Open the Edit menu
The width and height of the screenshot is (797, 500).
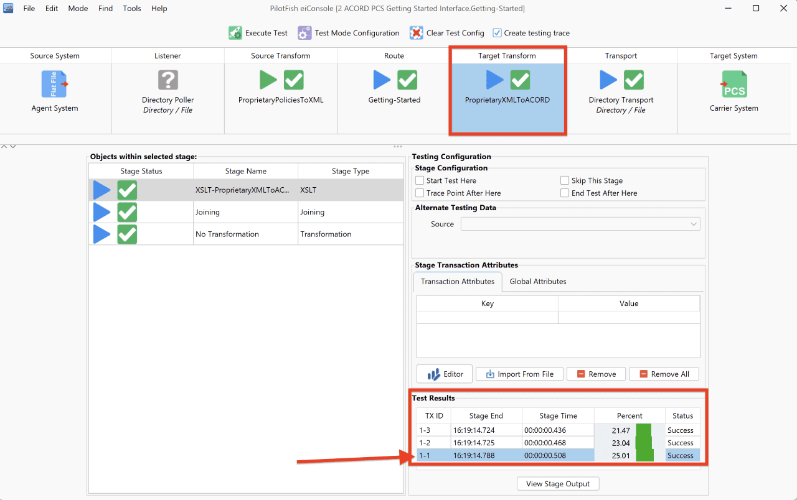[x=52, y=9]
